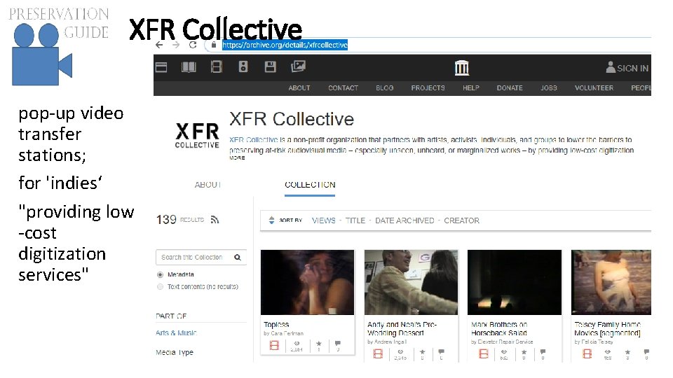This screenshot has height=378, width=673.
Task: Open the PROJECTS menu item
Action: tap(428, 88)
